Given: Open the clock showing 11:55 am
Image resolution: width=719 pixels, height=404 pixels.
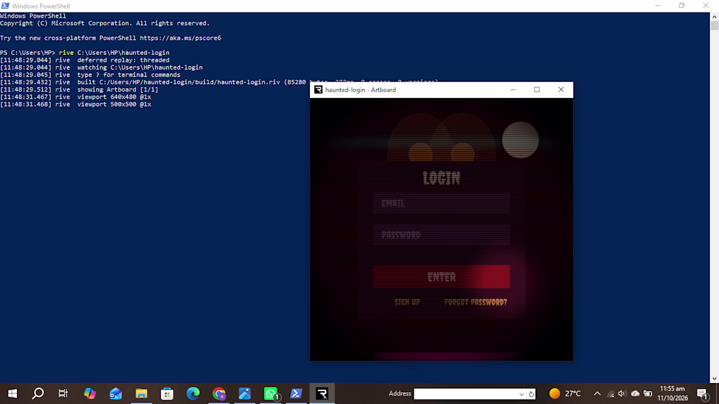Looking at the screenshot, I should coord(673,394).
